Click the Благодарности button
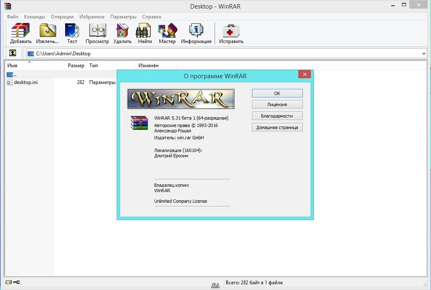 (x=277, y=116)
